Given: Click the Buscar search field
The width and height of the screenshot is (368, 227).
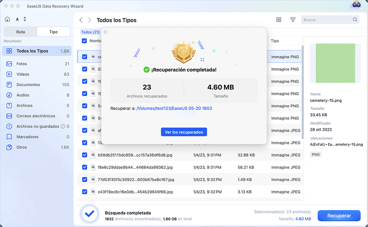Looking at the screenshot, I should [x=330, y=20].
